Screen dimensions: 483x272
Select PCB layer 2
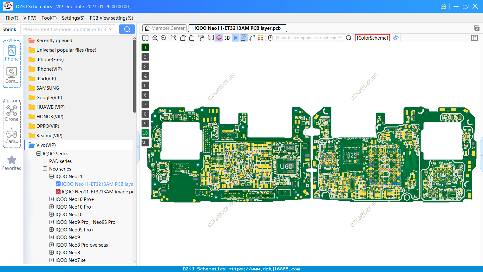click(x=145, y=57)
